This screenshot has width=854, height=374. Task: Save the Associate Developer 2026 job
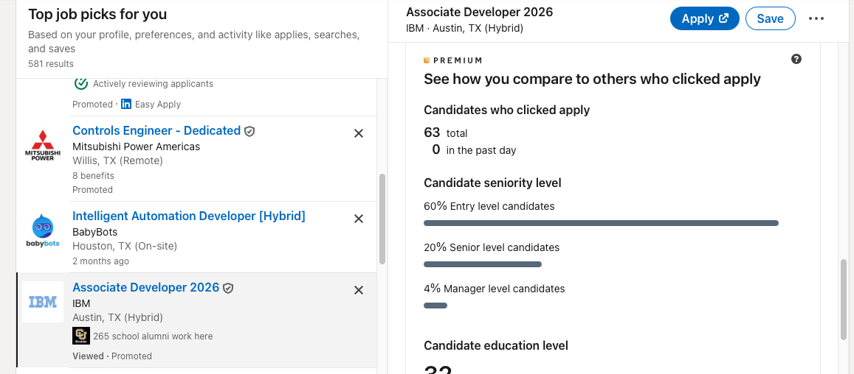click(770, 19)
